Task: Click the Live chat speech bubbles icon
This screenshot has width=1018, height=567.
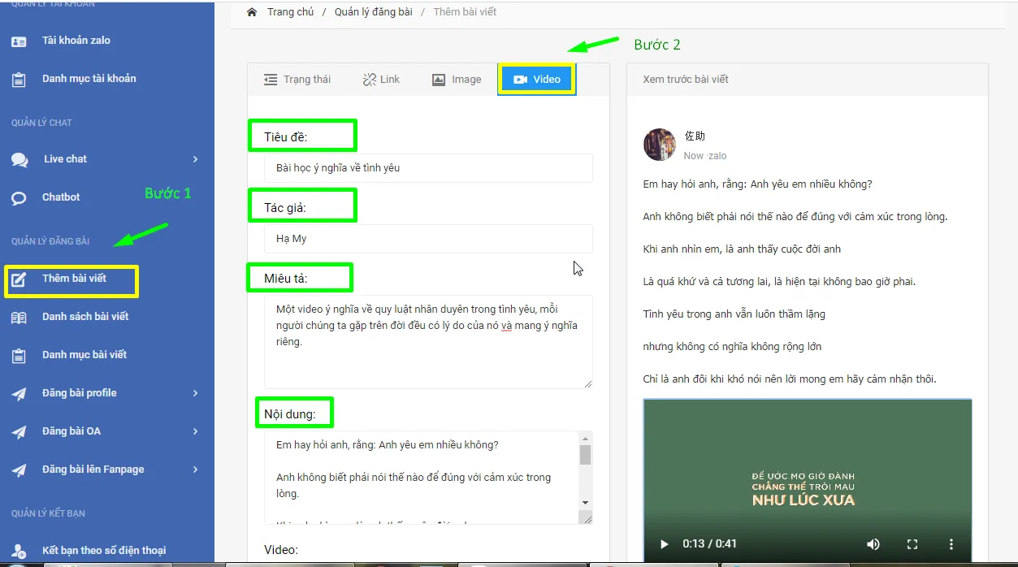Action: 19,160
